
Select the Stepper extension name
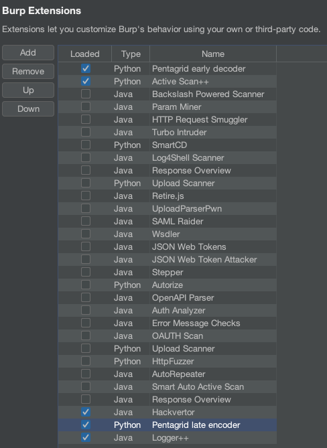168,272
